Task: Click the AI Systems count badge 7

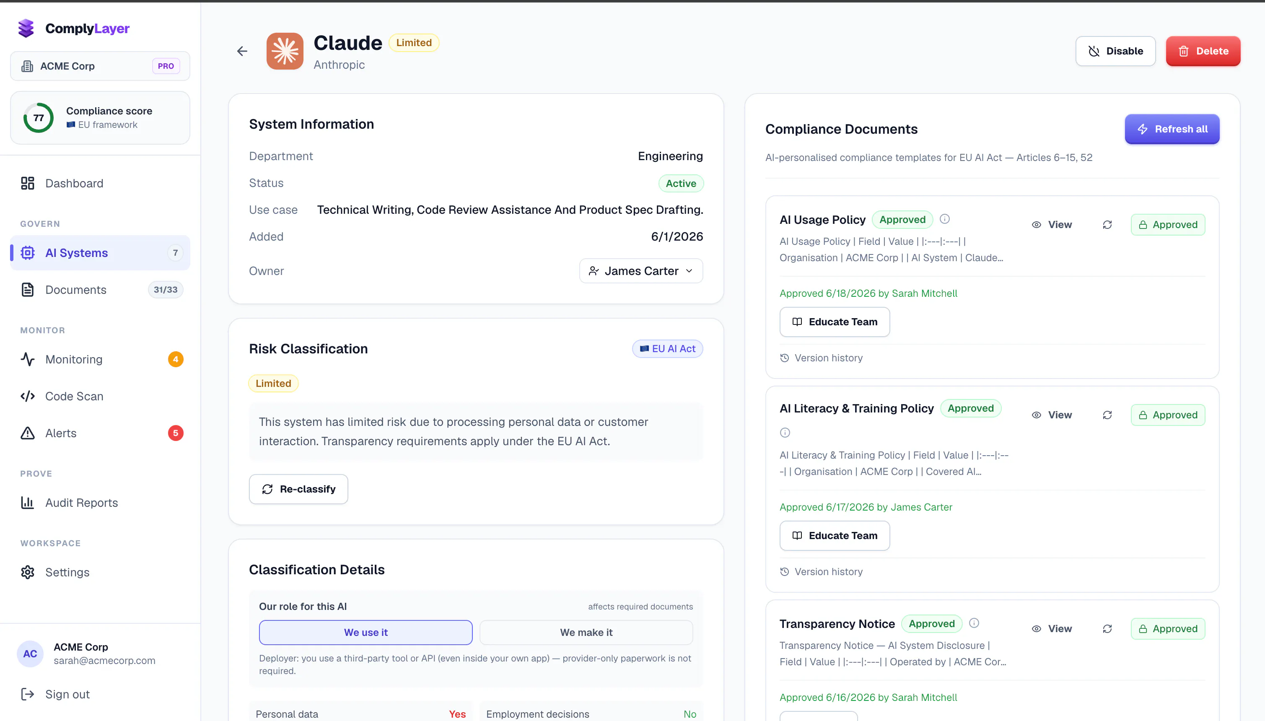Action: click(x=175, y=253)
